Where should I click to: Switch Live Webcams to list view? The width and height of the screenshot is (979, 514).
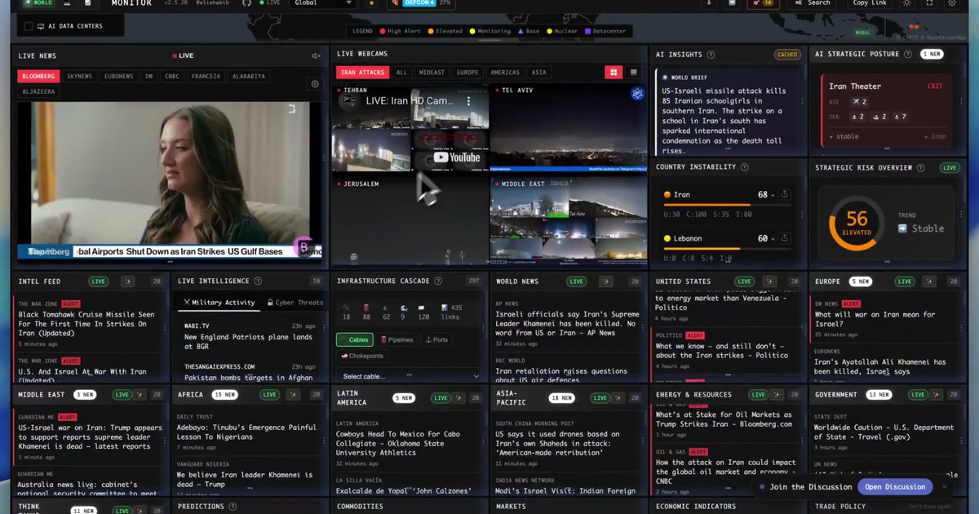click(633, 73)
